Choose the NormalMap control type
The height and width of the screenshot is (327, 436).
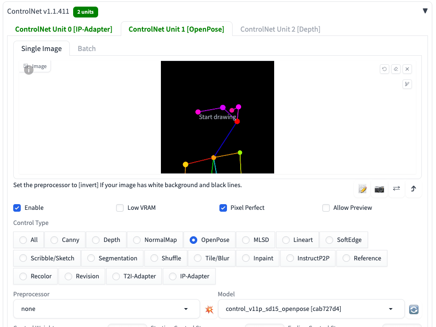[155, 240]
